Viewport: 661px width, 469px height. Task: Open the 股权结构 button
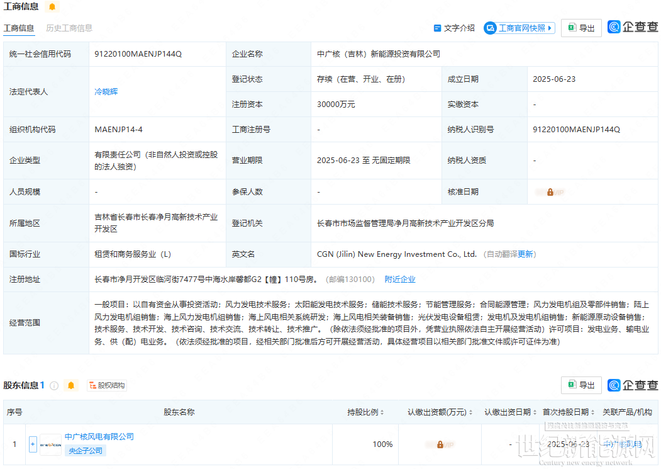(x=107, y=385)
